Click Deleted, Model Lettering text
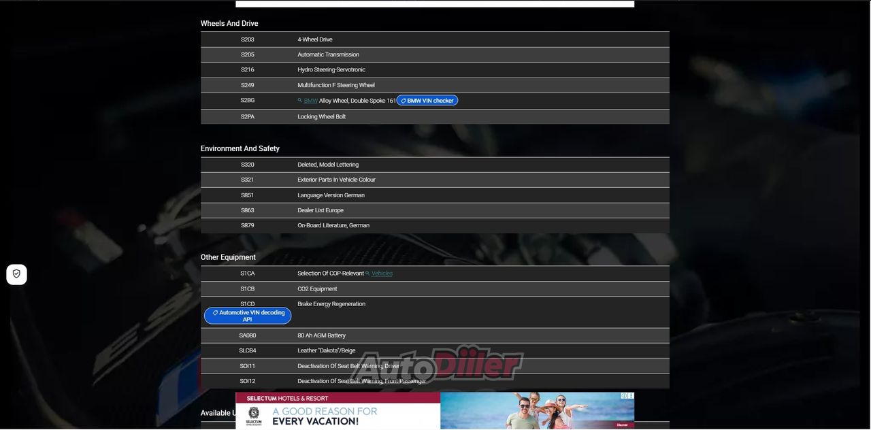Viewport: 871px width, 430px height. (x=328, y=165)
